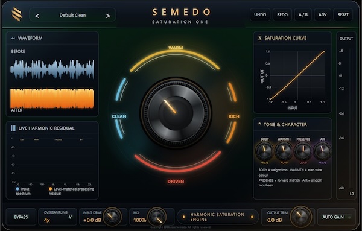Click the Waveform panel wave icon

coord(13,38)
